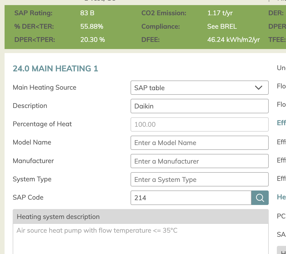The height and width of the screenshot is (254, 286).
Task: Click the % DER<TER value 55.88%
Action: [92, 26]
